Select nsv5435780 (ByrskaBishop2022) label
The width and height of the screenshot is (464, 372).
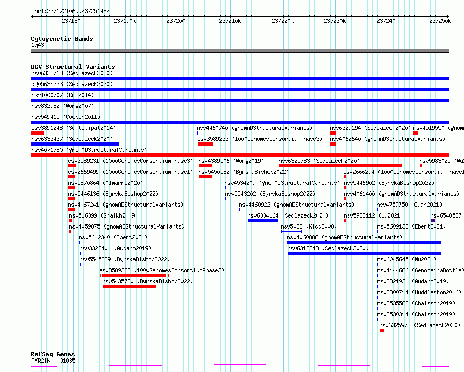click(148, 281)
